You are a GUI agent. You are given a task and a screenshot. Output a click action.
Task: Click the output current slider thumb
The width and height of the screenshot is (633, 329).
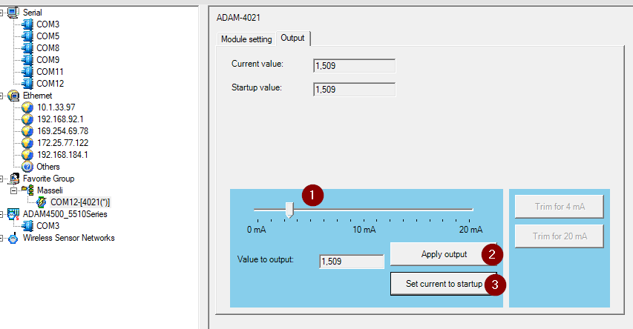tap(289, 210)
